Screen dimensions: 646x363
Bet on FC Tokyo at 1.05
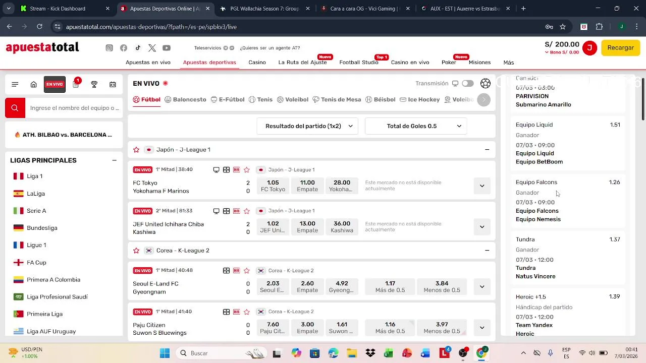coord(273,186)
